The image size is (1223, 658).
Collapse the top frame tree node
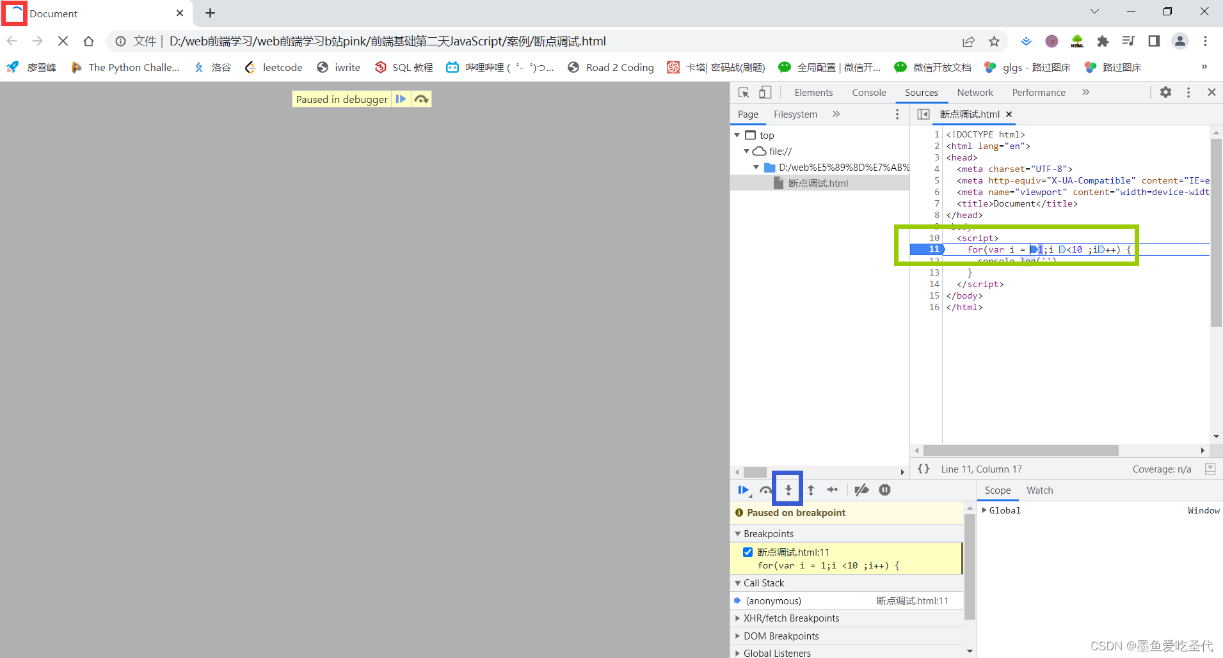point(737,135)
